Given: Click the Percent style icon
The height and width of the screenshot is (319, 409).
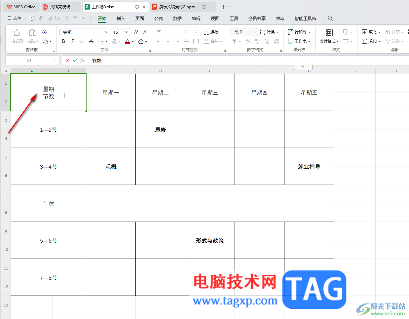Looking at the screenshot, I should [248, 41].
